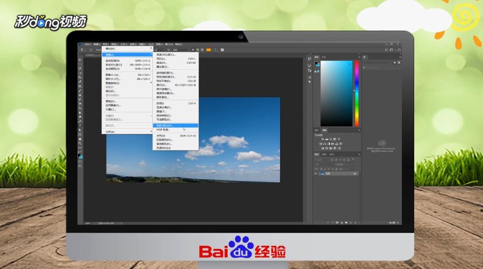Screen dimensions: 483x269
Task: Select the Horizontal Type tool
Action: (80, 126)
